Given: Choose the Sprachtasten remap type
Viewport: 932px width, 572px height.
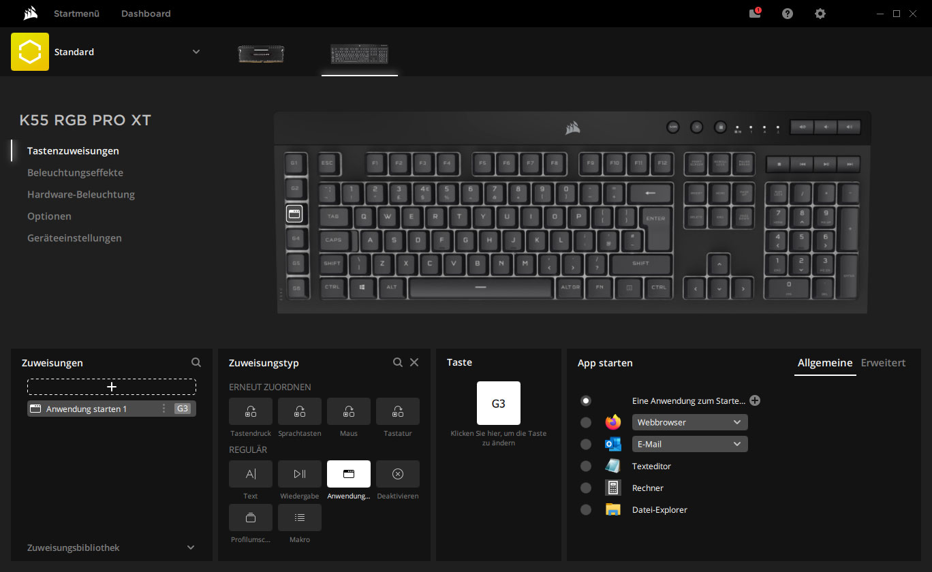Looking at the screenshot, I should [300, 411].
